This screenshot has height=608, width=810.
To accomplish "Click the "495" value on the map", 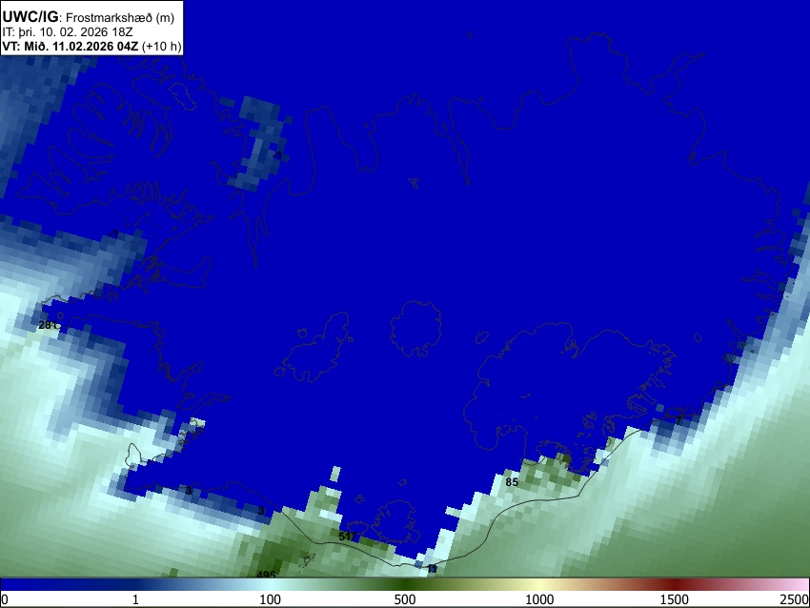I will pyautogui.click(x=266, y=574).
